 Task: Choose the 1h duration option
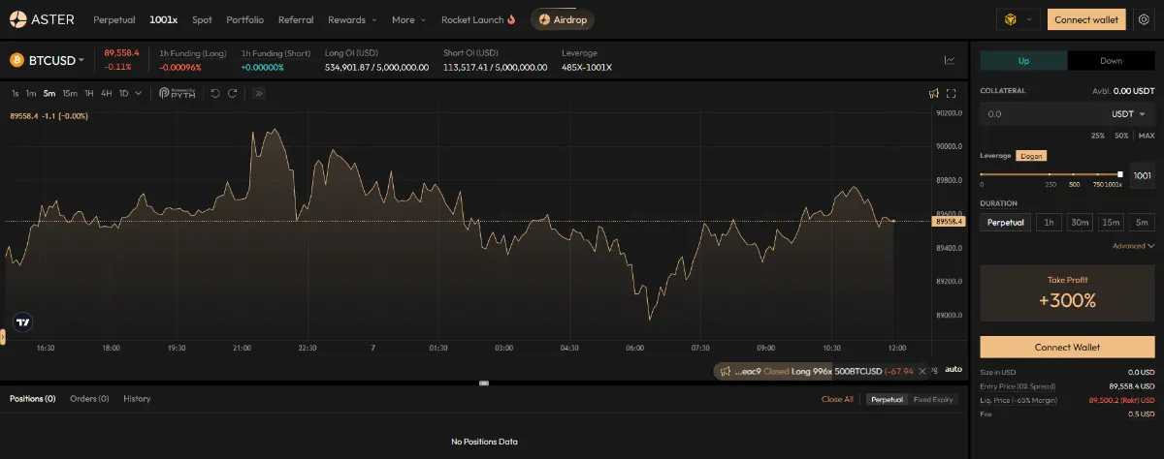pos(1048,223)
